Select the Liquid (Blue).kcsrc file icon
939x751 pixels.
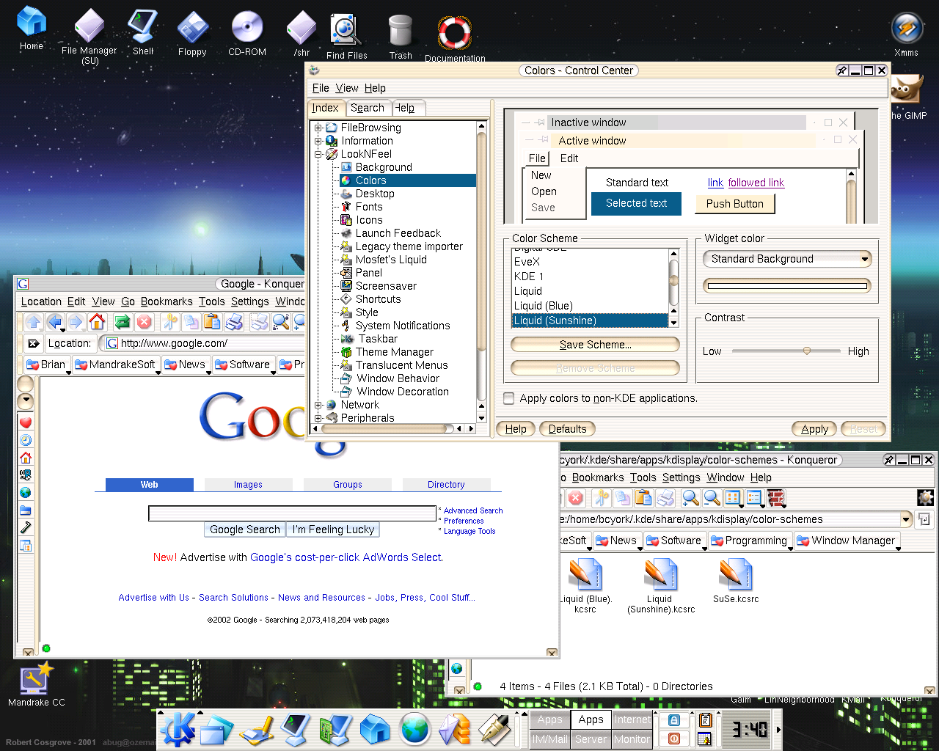point(585,574)
